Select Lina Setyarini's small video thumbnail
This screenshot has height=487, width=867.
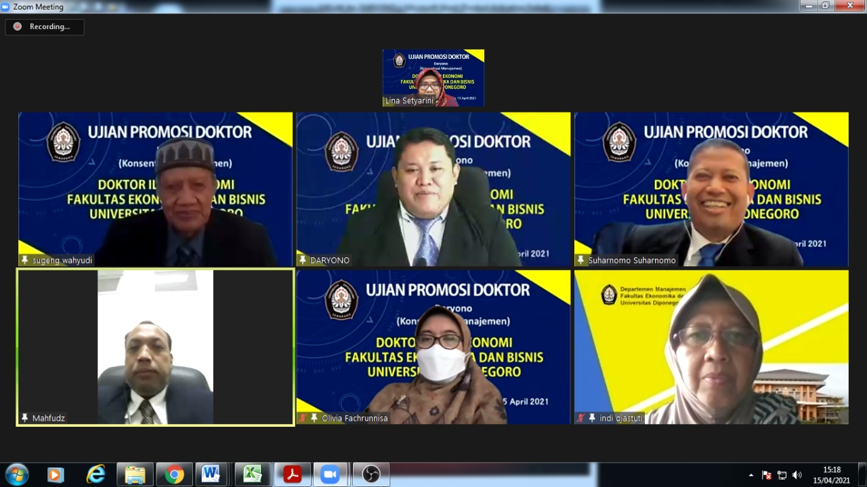pyautogui.click(x=433, y=77)
